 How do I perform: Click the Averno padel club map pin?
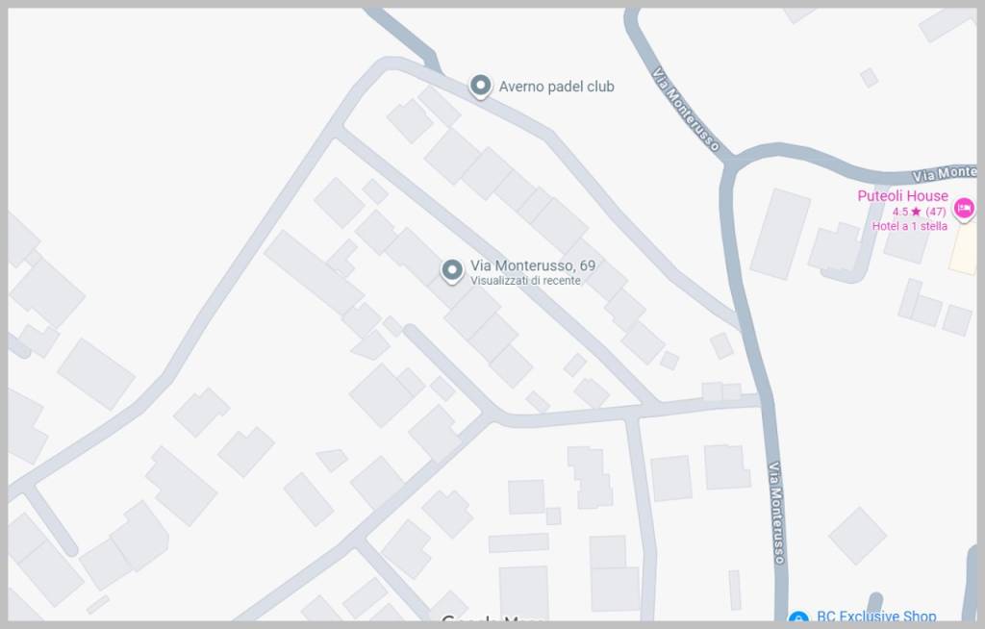pos(481,86)
